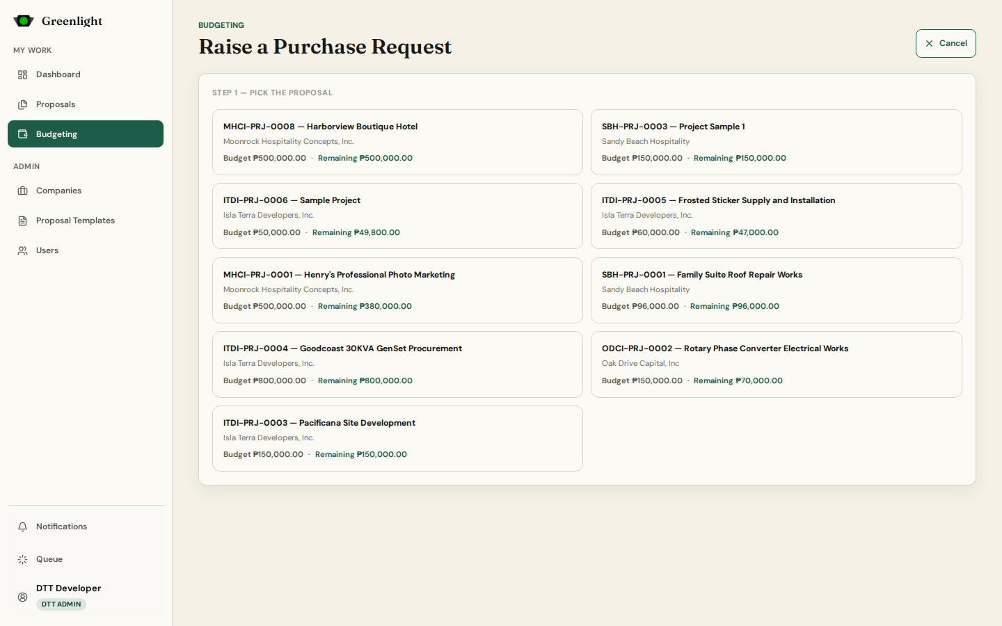Click Oak Drive Capital, Inc text
Image resolution: width=1002 pixels, height=626 pixels.
(x=640, y=363)
